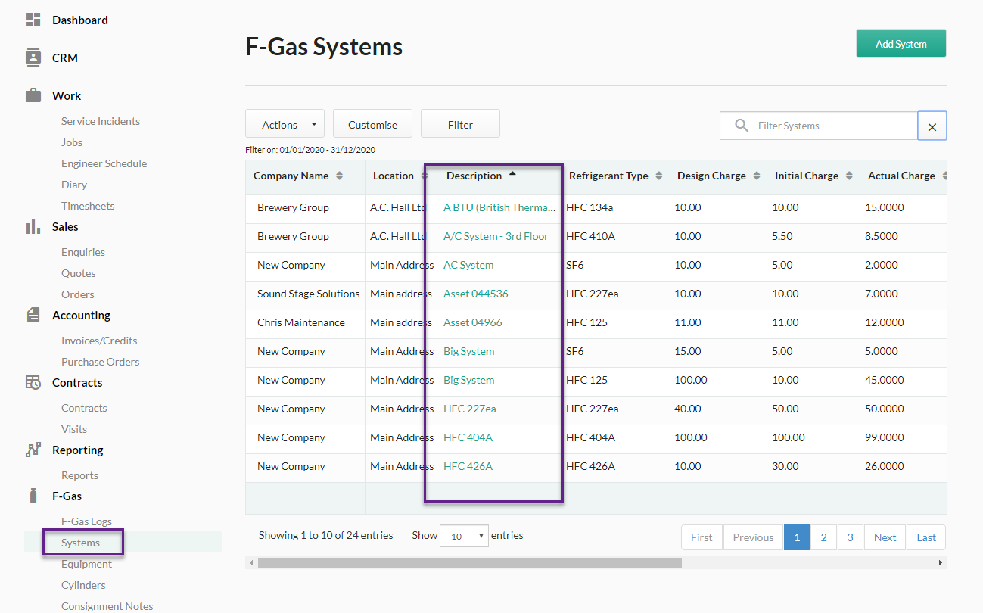Clear the system filter with the X button
The height and width of the screenshot is (613, 983).
[x=932, y=126]
